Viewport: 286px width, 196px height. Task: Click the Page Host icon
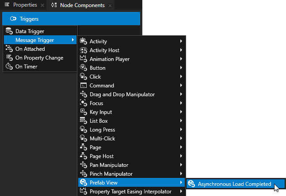(x=84, y=156)
